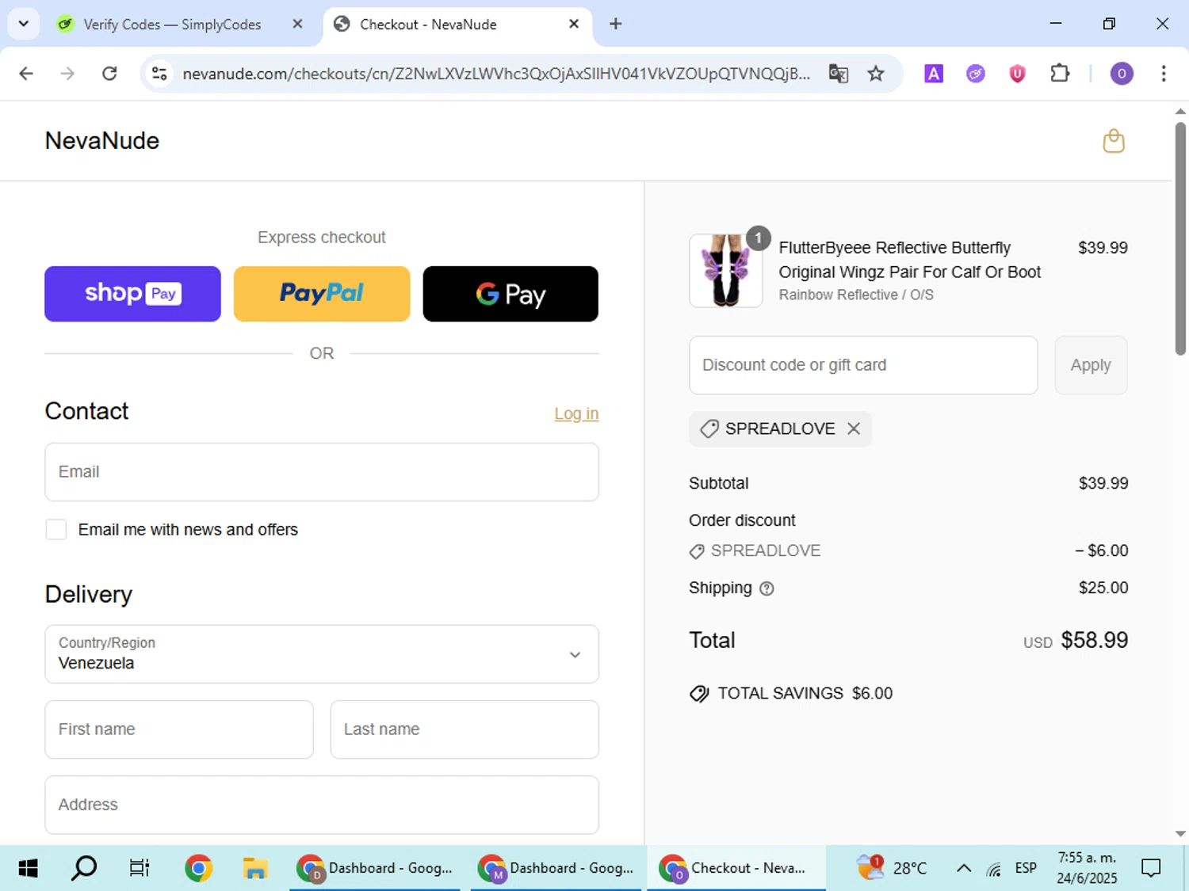Click the Log in link
This screenshot has height=891, width=1189.
pos(576,413)
